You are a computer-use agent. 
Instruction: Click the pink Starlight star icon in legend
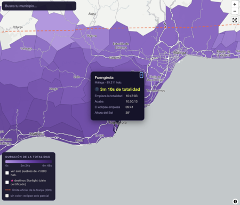coord(12,180)
